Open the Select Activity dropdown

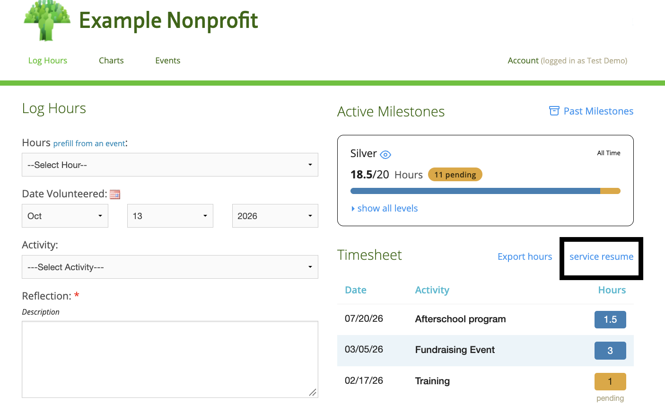click(x=170, y=267)
